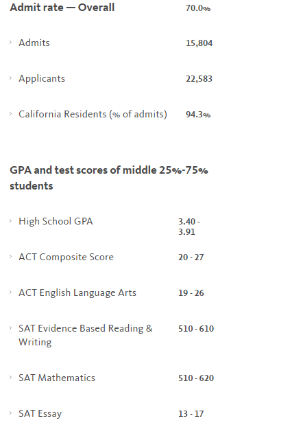This screenshot has width=303, height=425.
Task: Click California Residents (% of admits) label
Action: tap(93, 115)
